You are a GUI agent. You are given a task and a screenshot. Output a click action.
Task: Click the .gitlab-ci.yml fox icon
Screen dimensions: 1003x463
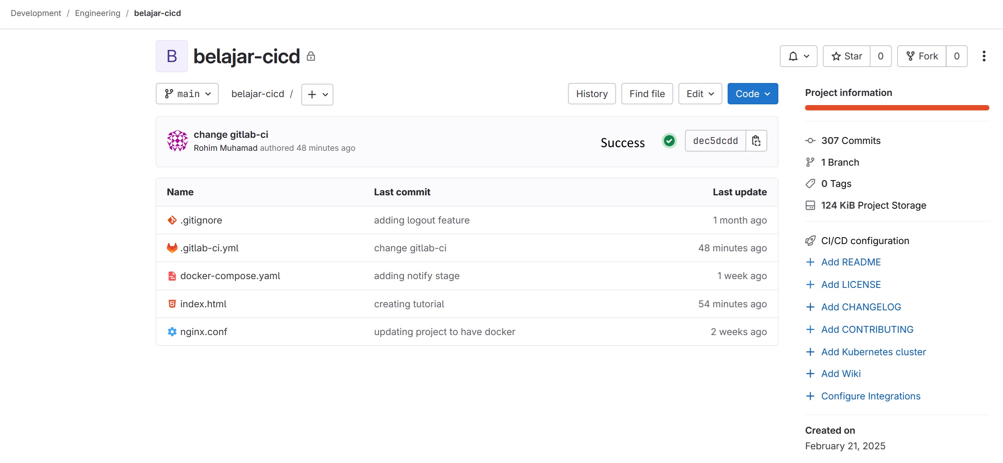coord(172,248)
